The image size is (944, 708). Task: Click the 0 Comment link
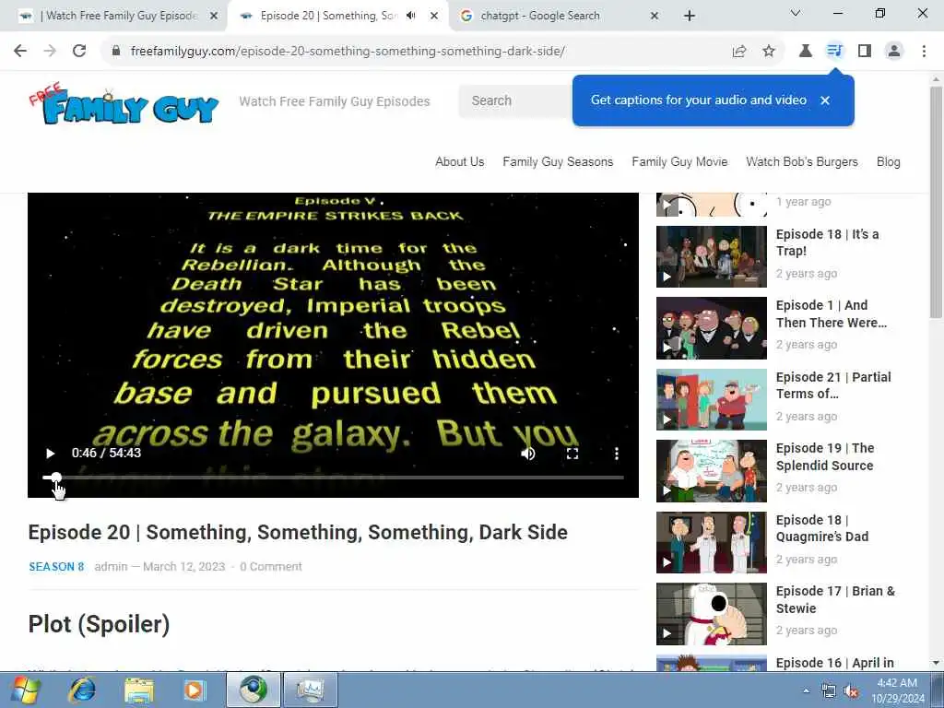(271, 567)
